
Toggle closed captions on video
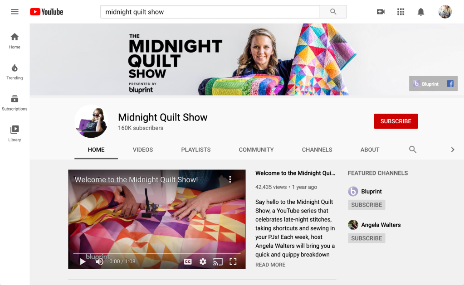tap(188, 261)
